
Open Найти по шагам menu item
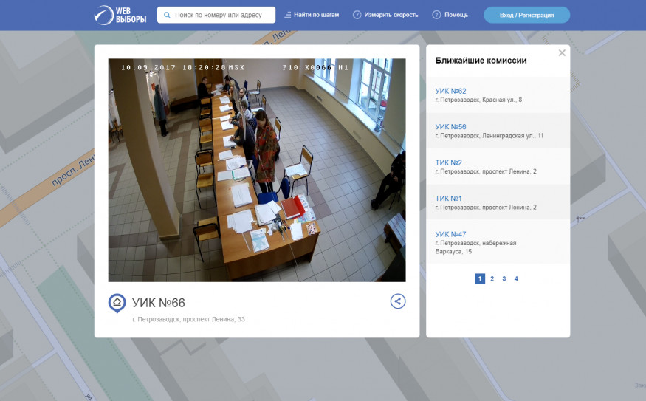[x=316, y=15]
